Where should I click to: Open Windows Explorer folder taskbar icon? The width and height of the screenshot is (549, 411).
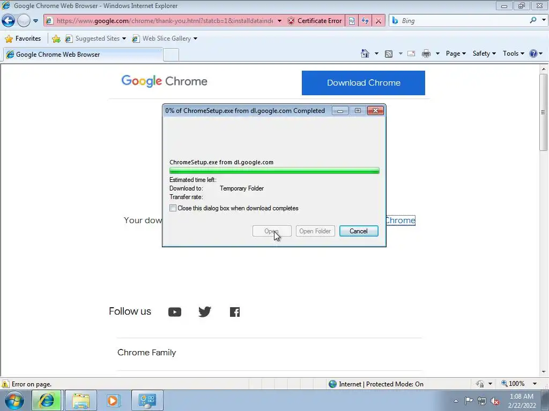tap(81, 400)
